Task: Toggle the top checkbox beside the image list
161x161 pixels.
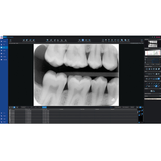Action: 142,110
